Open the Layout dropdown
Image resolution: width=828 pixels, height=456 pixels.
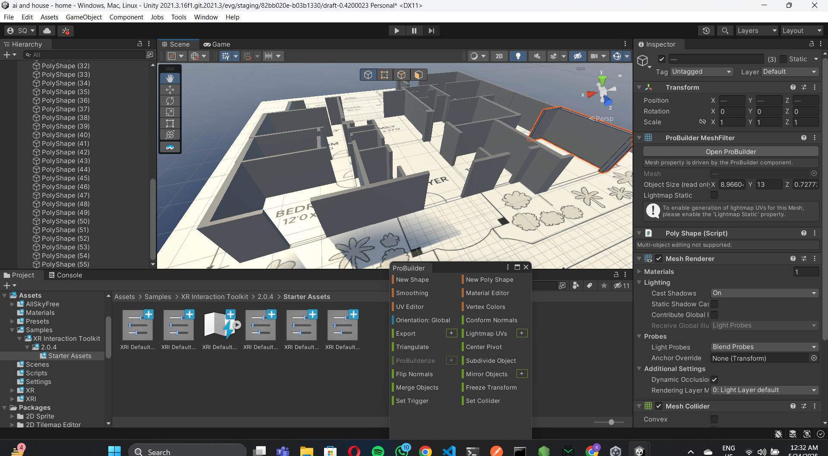802,31
